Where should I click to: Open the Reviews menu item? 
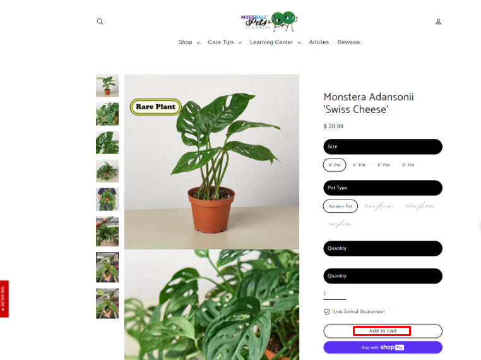point(348,42)
